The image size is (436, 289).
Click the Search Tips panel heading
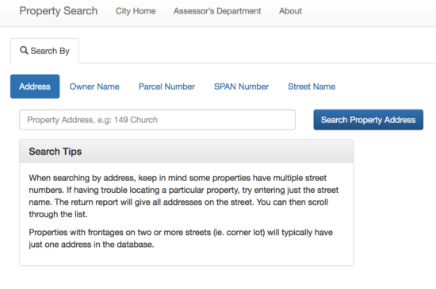click(x=186, y=151)
